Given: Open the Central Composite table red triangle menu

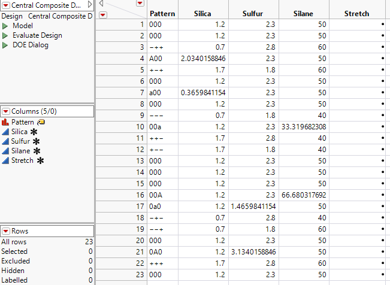Looking at the screenshot, I should pyautogui.click(x=6, y=5).
